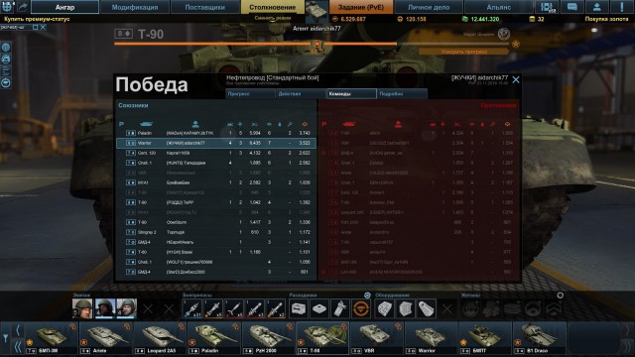635x357 pixels.
Task: Switch to the Действия results tab
Action: [301, 93]
